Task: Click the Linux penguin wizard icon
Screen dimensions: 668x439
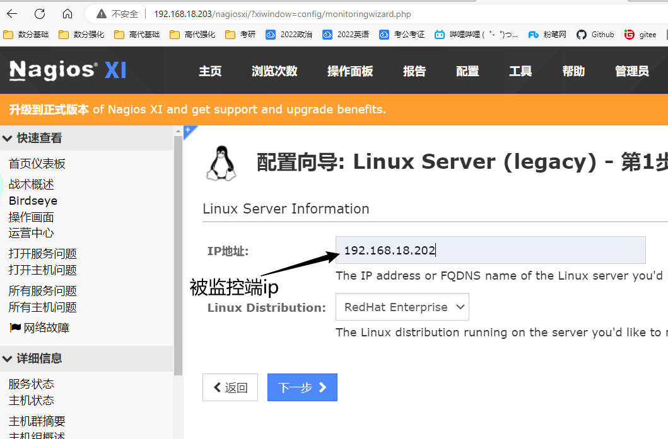Action: point(221,163)
